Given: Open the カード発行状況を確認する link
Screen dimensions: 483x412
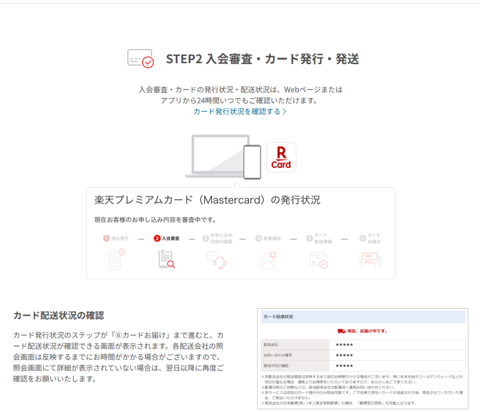Looking at the screenshot, I should (240, 111).
